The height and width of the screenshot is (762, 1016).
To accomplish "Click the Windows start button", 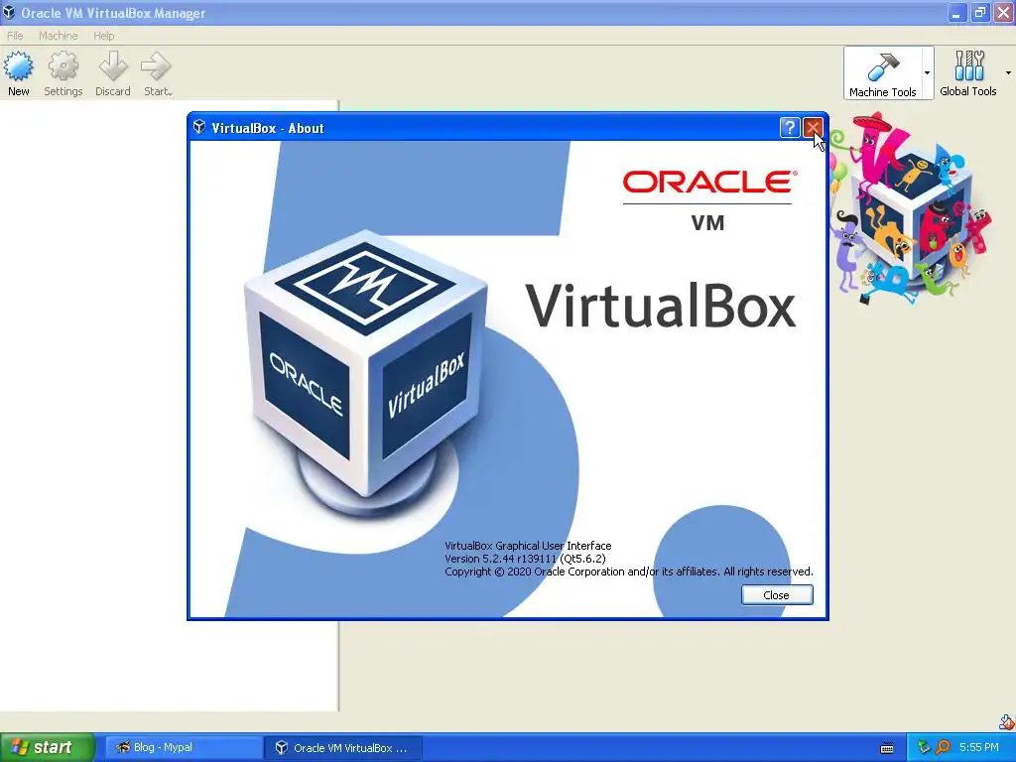I will [48, 747].
